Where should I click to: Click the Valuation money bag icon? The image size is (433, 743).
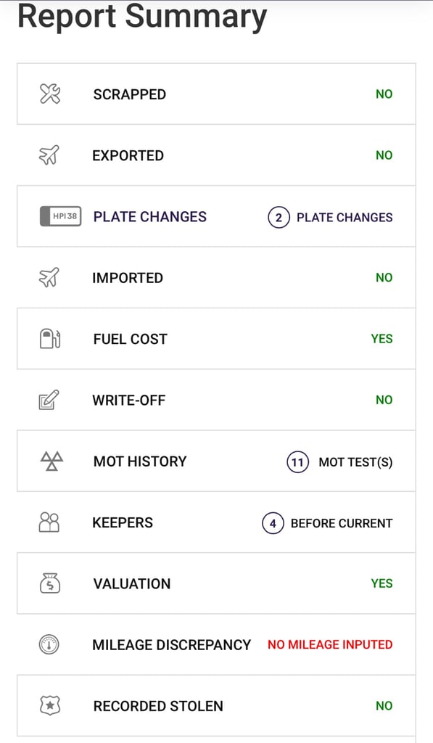[x=50, y=583]
